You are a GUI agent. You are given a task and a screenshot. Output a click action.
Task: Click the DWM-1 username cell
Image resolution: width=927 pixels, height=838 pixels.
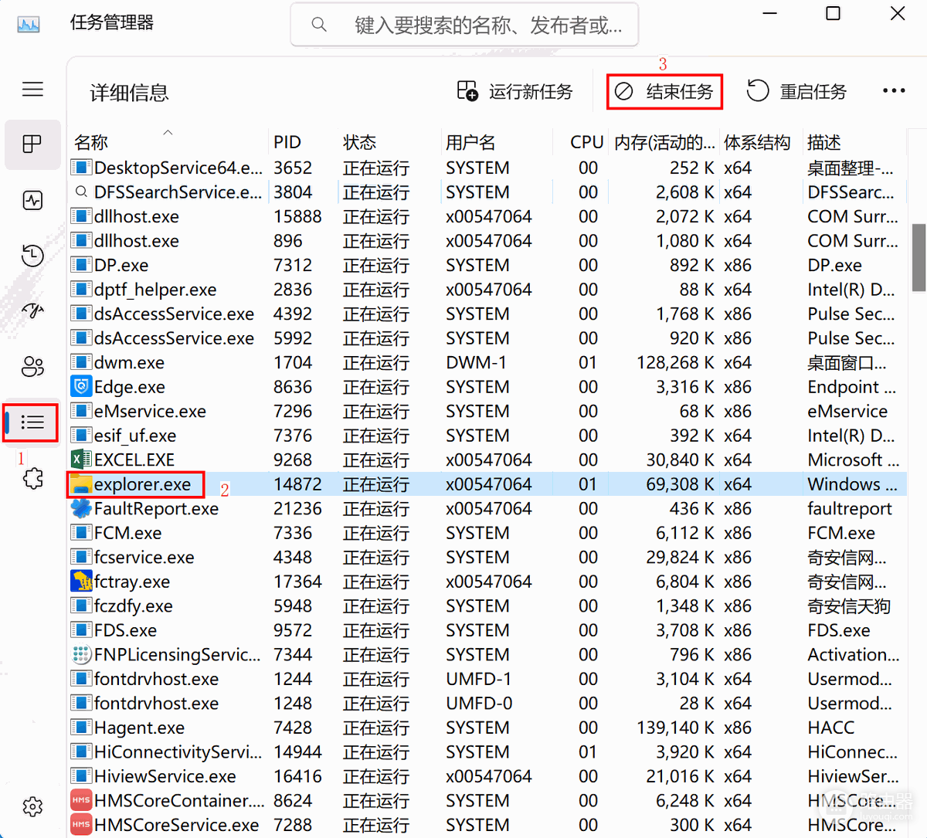(x=476, y=362)
